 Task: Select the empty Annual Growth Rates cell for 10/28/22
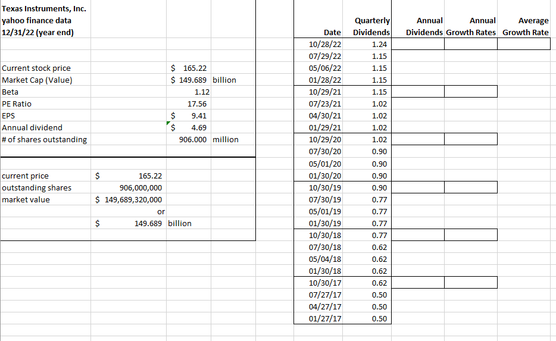(x=471, y=44)
